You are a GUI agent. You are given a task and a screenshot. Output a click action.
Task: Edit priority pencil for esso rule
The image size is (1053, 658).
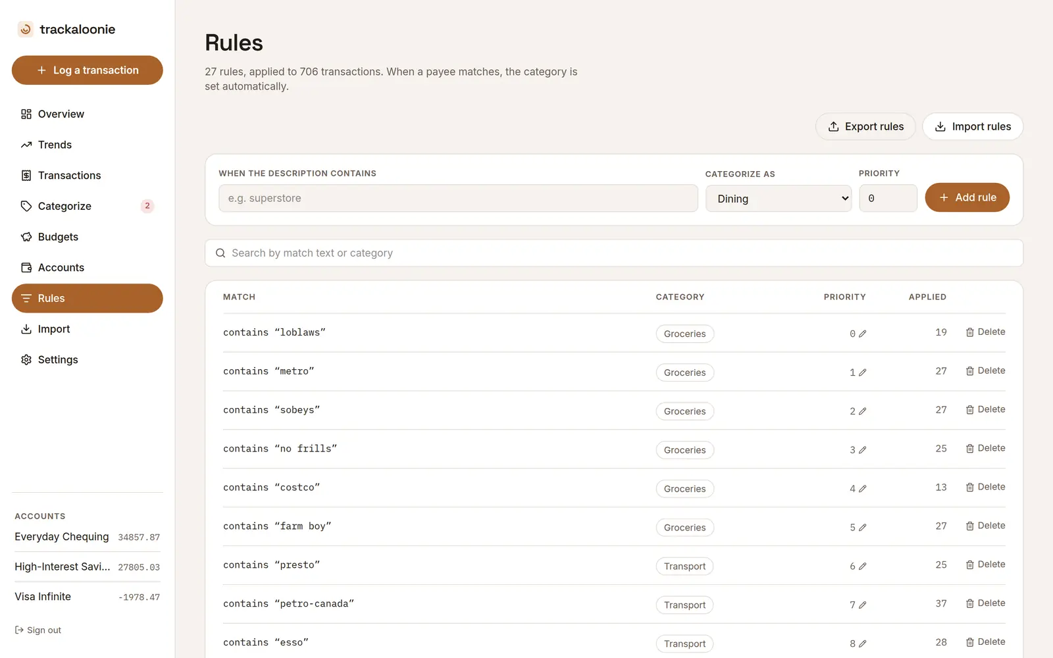coord(862,644)
